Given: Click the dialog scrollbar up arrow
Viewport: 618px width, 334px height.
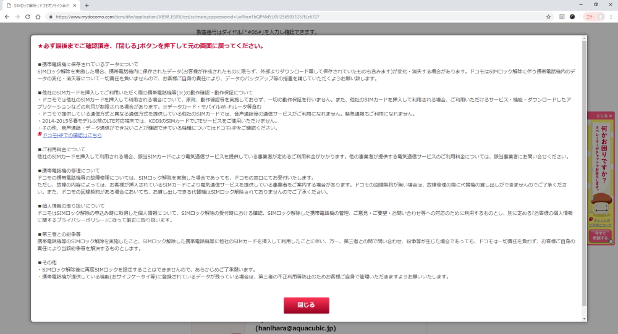Looking at the screenshot, I should (x=584, y=38).
